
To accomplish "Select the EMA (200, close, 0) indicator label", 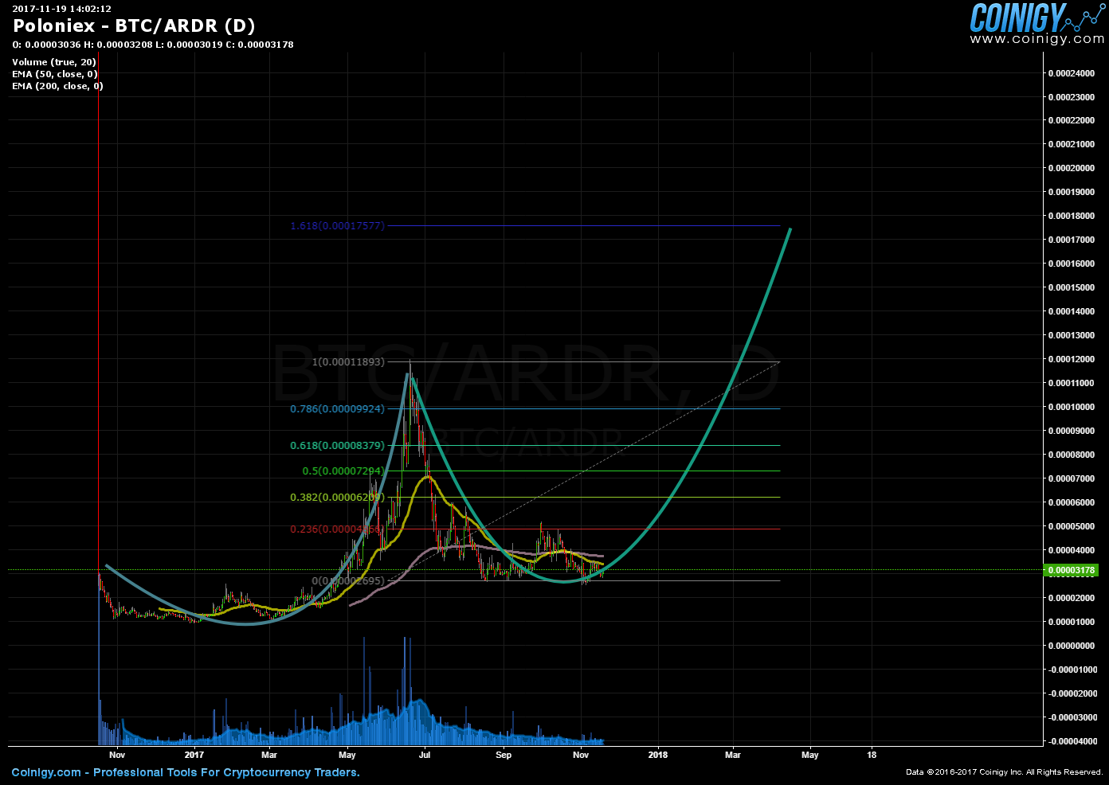I will (x=57, y=86).
